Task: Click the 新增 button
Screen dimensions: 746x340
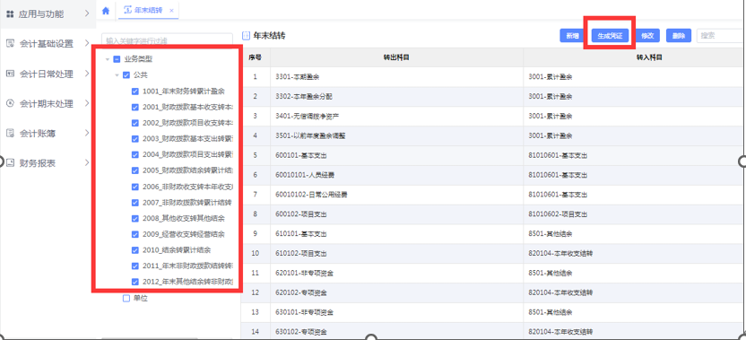Action: [572, 36]
